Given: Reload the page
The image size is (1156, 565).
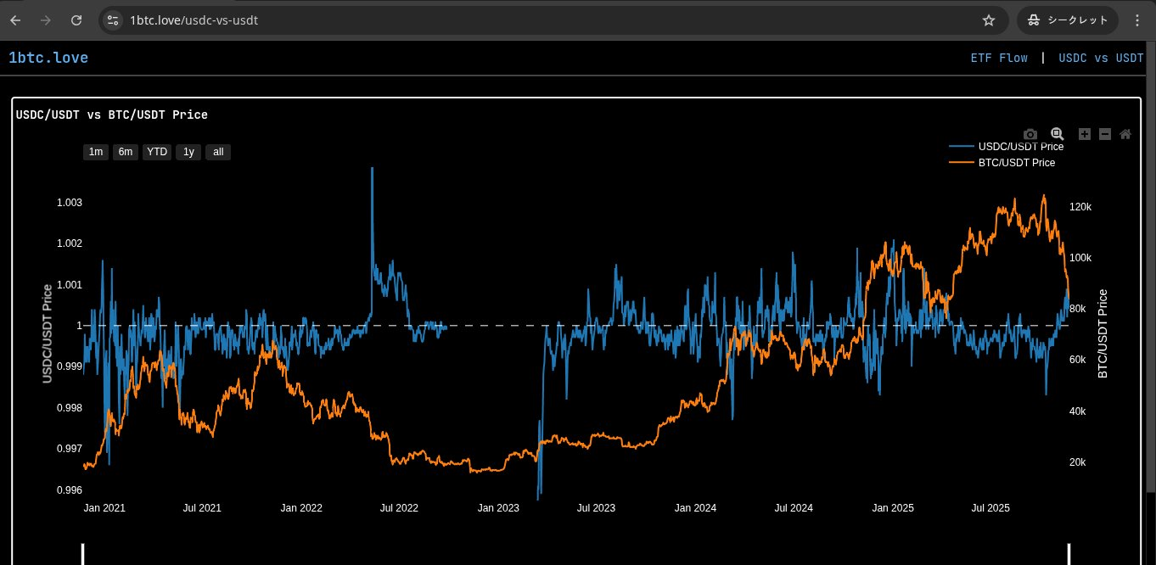Looking at the screenshot, I should [x=76, y=20].
